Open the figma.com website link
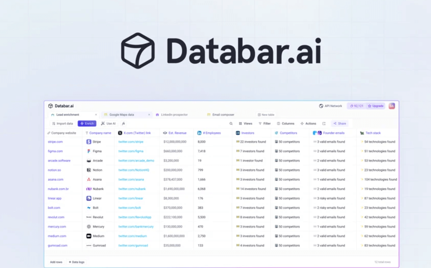Image resolution: width=431 pixels, height=268 pixels. (x=55, y=151)
